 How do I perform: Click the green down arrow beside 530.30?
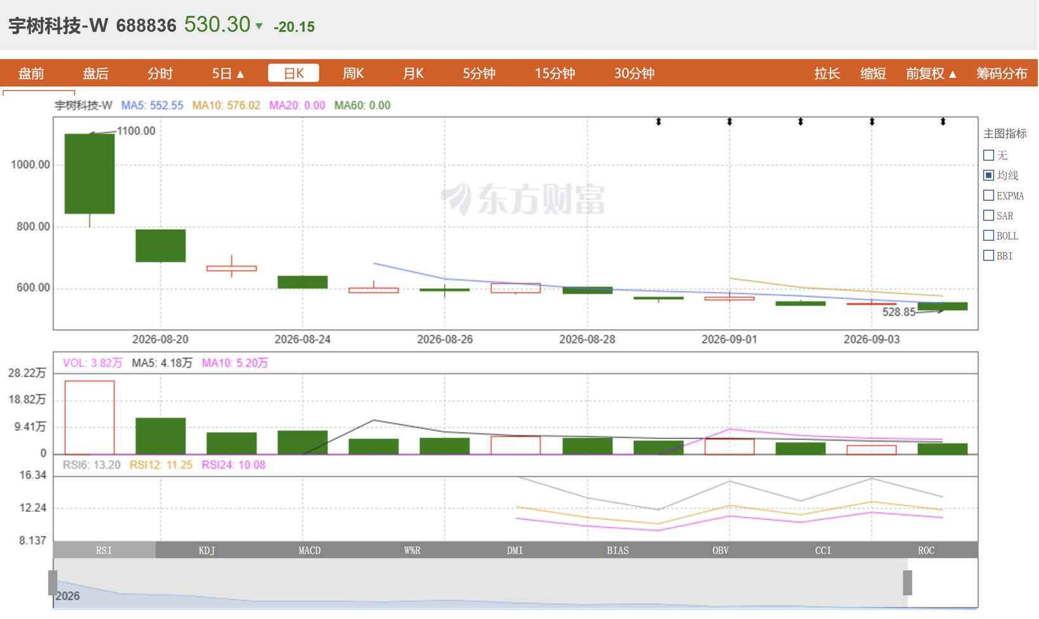[258, 27]
